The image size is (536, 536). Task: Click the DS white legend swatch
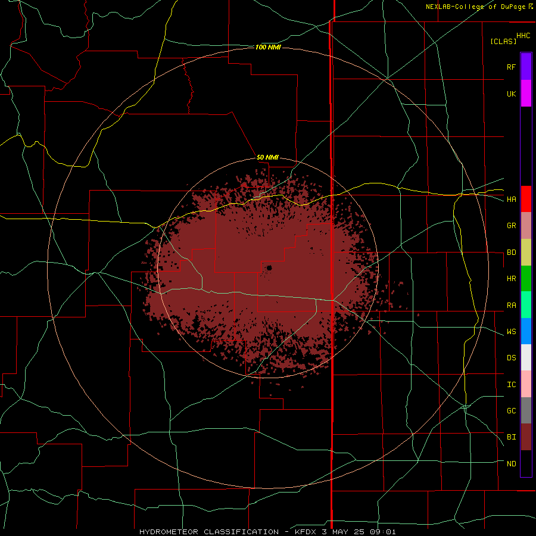[526, 357]
